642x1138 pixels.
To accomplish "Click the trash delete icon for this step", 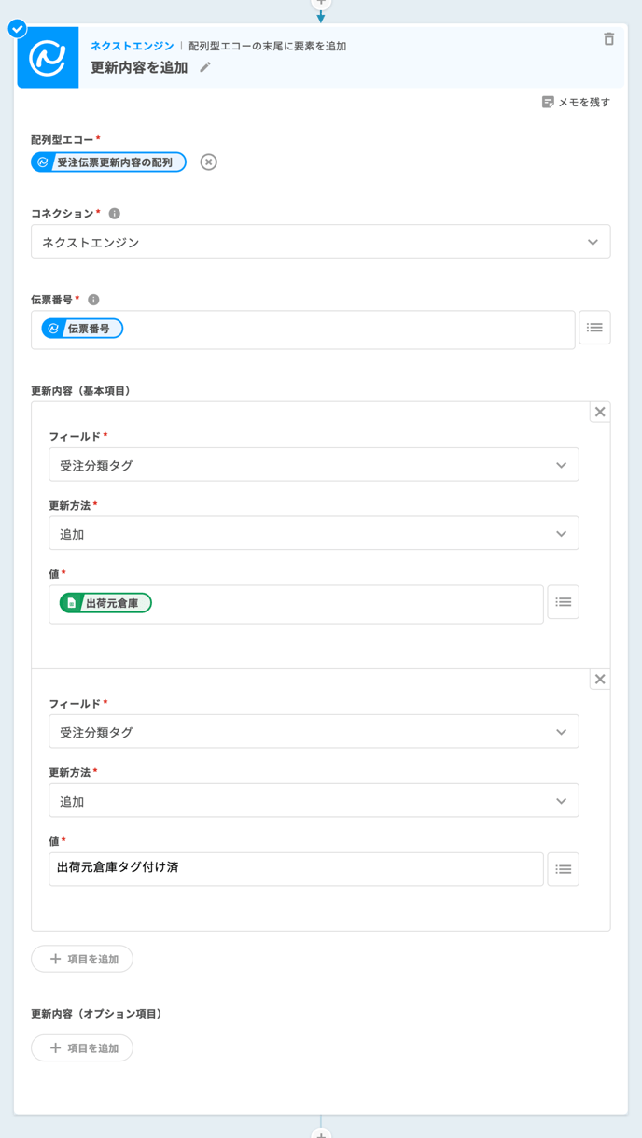I will [608, 39].
